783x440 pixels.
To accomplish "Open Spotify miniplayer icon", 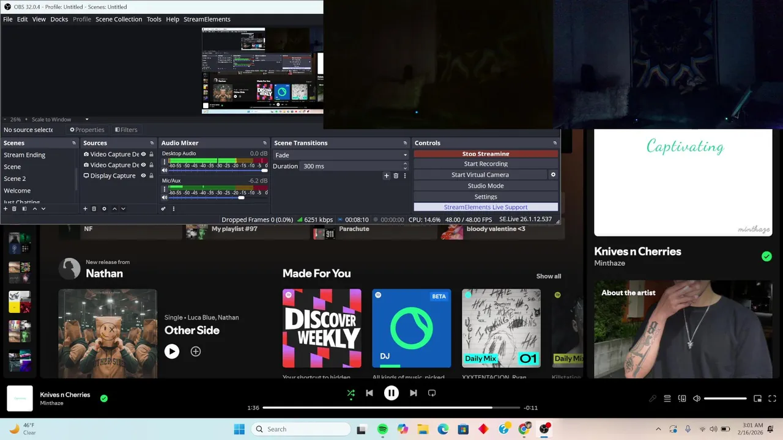I will point(757,398).
